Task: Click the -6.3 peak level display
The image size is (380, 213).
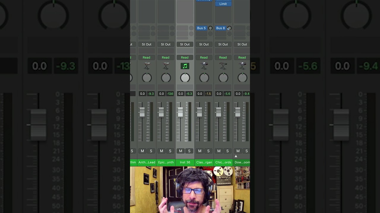Action: click(189, 94)
